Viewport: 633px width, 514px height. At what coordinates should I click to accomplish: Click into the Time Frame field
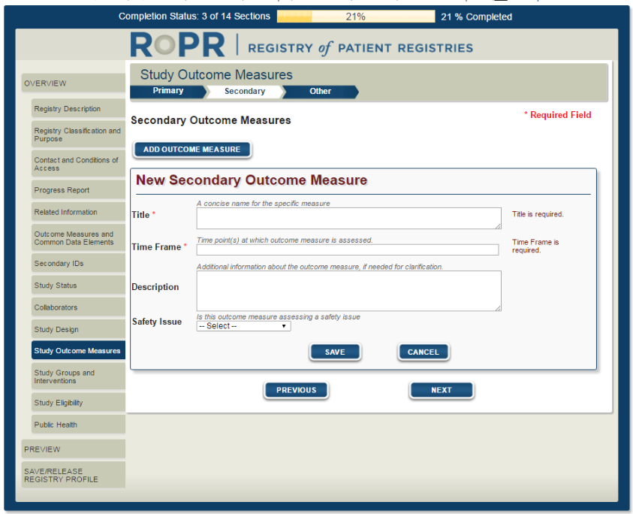click(347, 249)
